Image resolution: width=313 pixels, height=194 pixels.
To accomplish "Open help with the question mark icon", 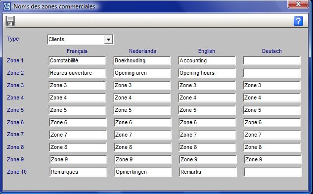I will tap(298, 21).
